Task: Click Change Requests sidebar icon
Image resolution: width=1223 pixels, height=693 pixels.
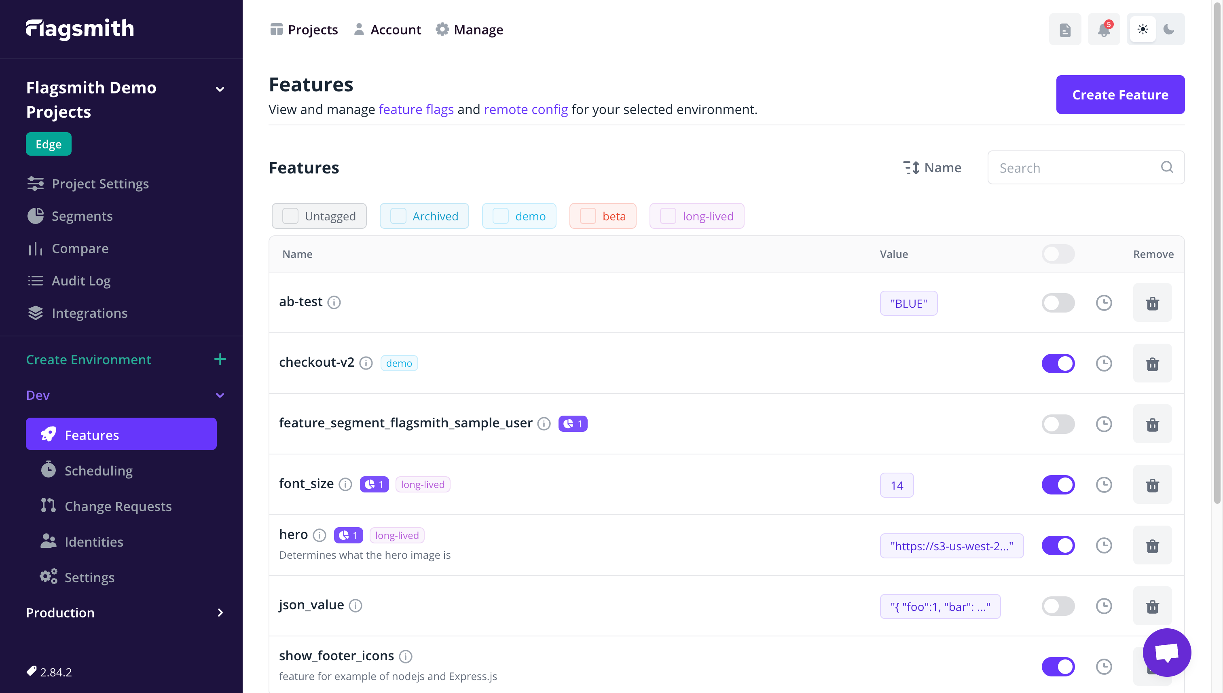Action: pos(48,506)
